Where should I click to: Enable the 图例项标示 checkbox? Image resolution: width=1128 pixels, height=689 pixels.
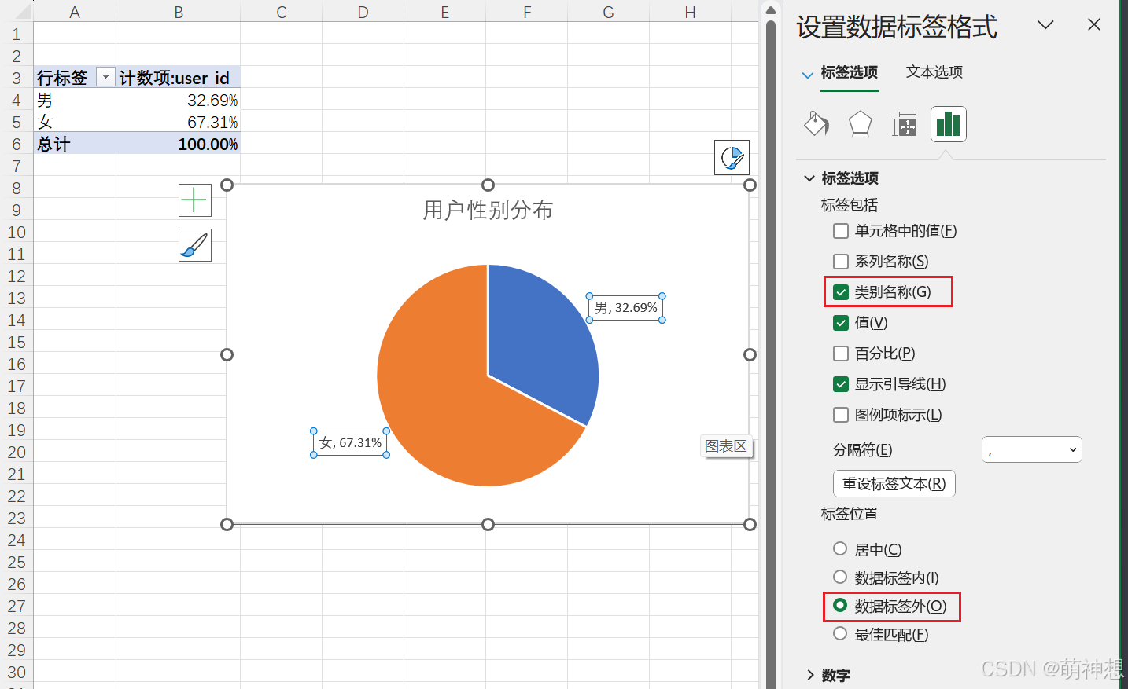841,415
